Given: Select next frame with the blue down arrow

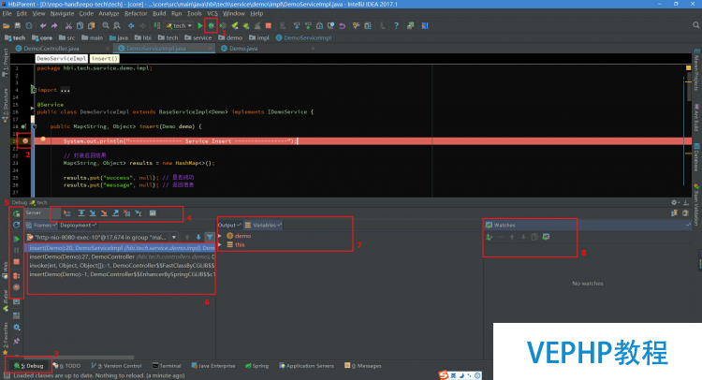Looking at the screenshot, I should pos(198,237).
